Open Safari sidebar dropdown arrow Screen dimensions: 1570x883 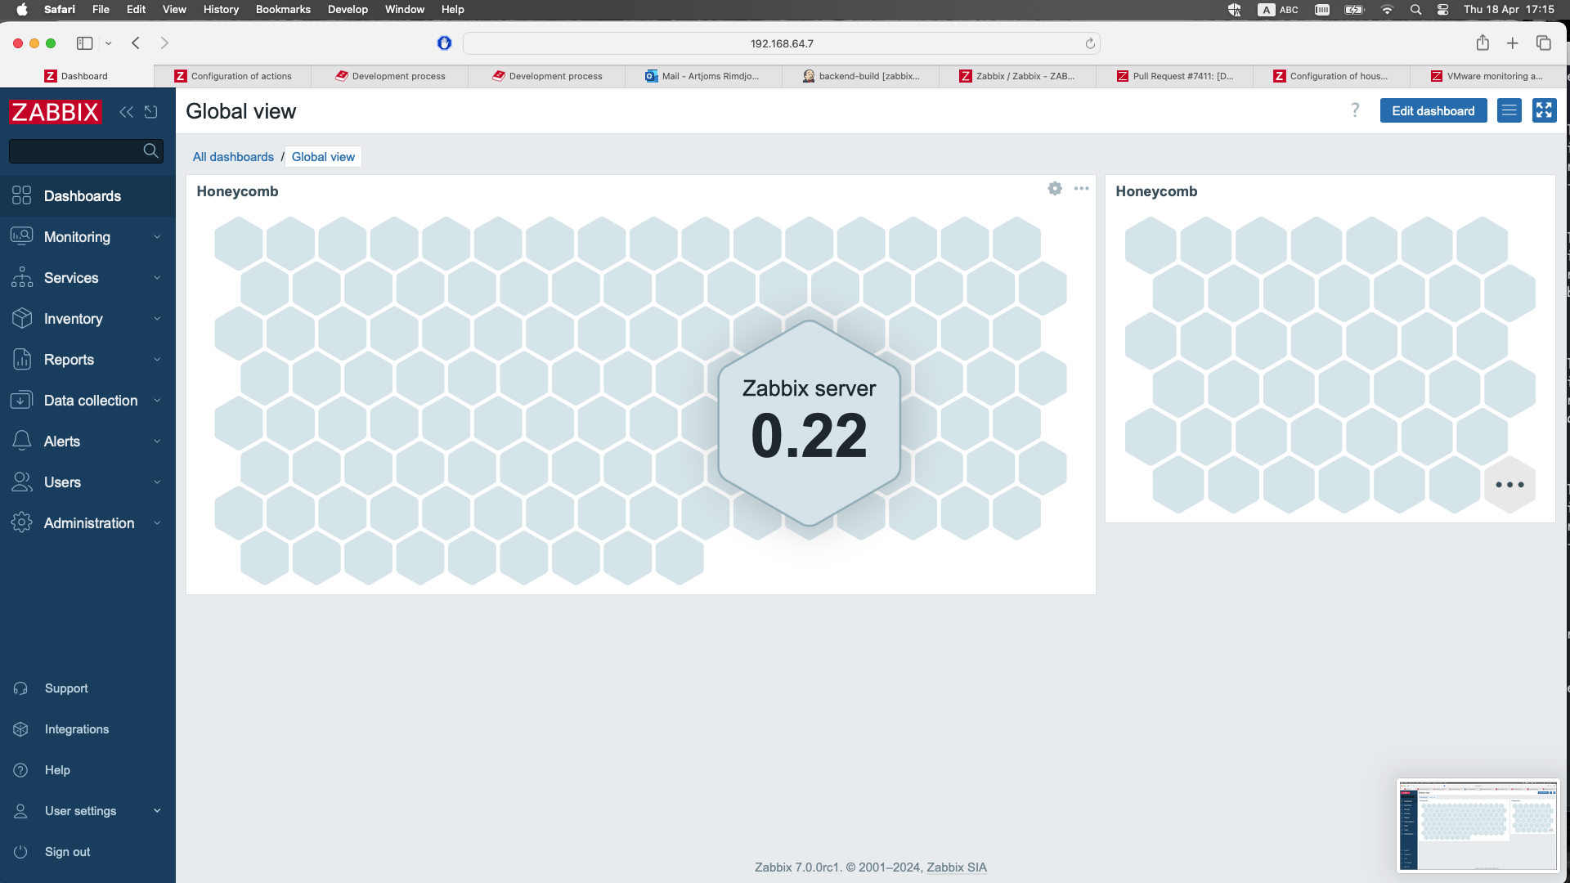point(108,43)
